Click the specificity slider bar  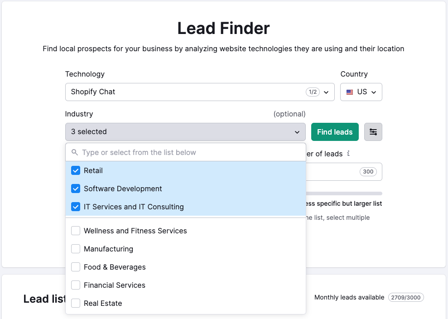point(344,193)
